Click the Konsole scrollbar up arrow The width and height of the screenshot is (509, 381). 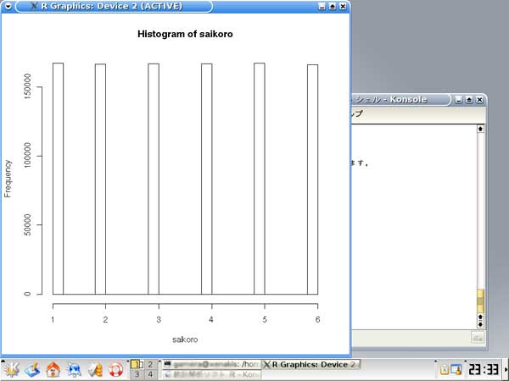coord(481,129)
